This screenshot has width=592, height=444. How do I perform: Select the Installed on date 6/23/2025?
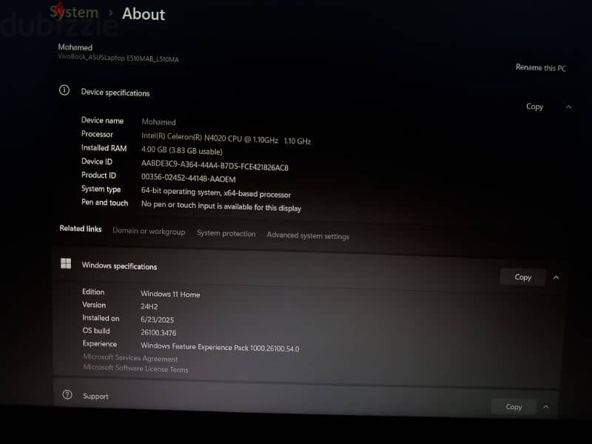coord(157,320)
